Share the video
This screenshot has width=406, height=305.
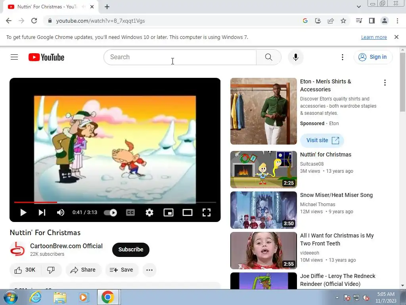click(83, 270)
